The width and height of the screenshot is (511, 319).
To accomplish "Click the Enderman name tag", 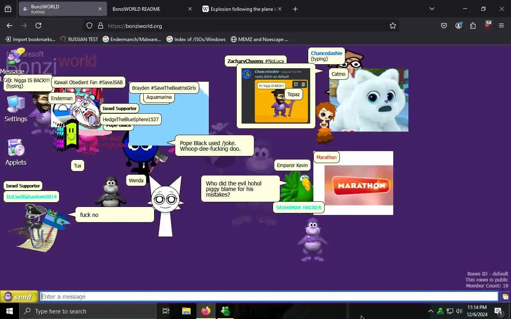I will (62, 98).
